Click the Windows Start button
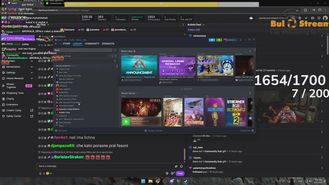This screenshot has width=329, height=185. [143, 181]
